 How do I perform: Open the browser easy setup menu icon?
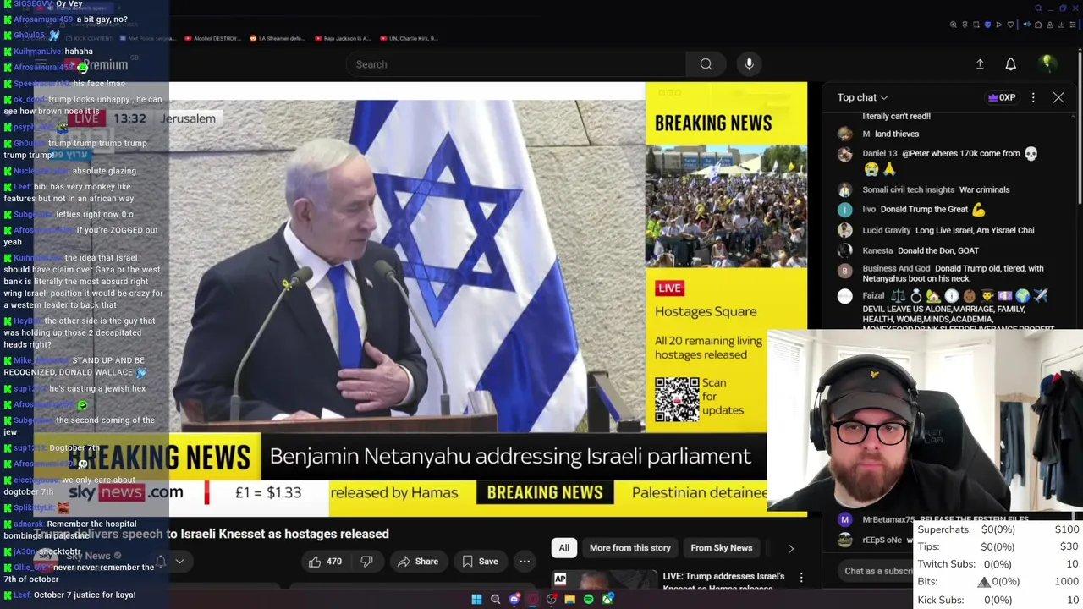click(x=1073, y=25)
